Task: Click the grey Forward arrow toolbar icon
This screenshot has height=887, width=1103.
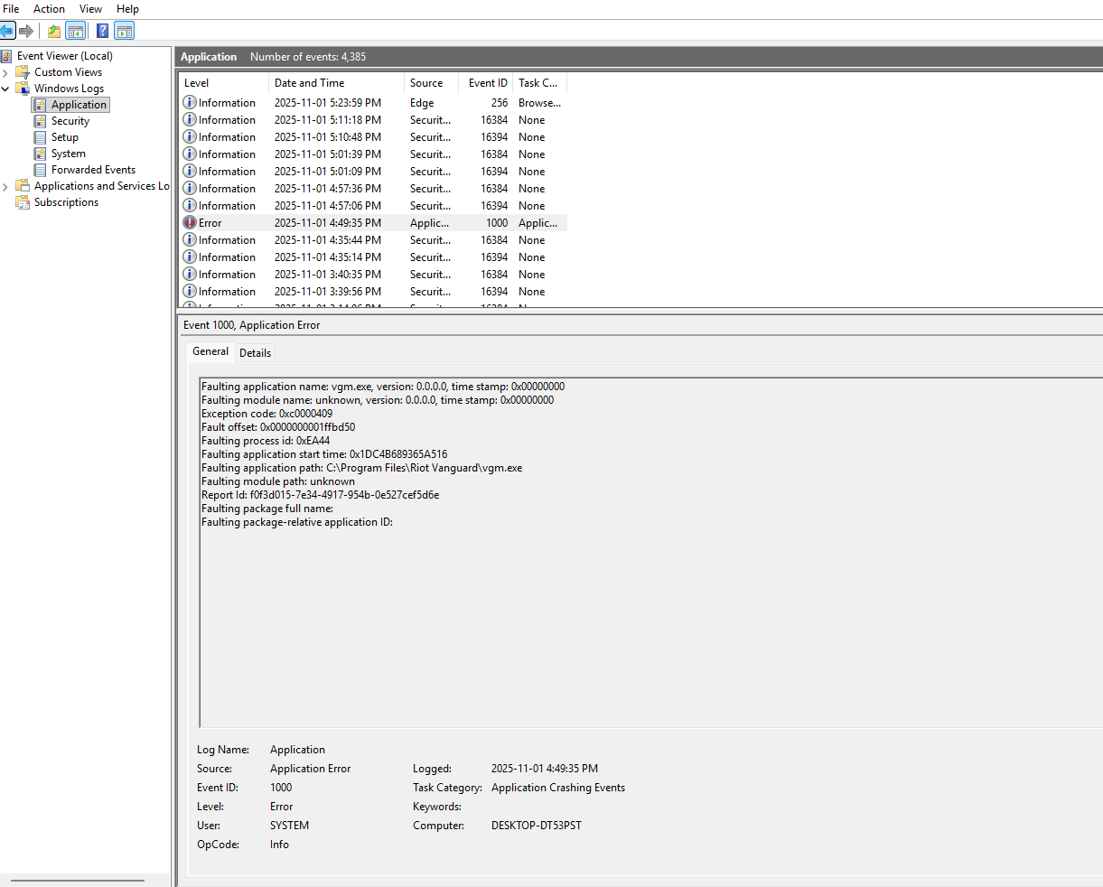Action: coord(26,31)
